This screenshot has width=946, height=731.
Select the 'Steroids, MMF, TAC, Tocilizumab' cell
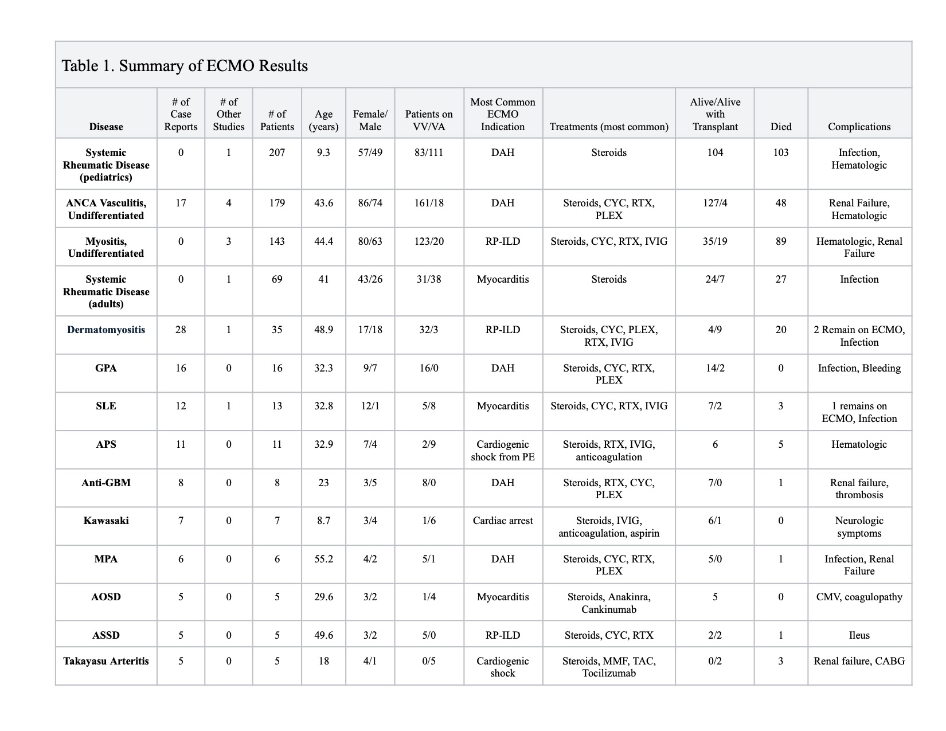(609, 667)
